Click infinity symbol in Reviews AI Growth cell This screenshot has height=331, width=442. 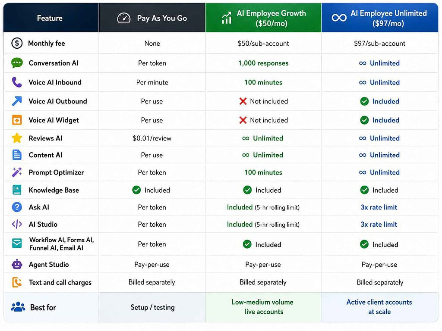click(x=246, y=138)
